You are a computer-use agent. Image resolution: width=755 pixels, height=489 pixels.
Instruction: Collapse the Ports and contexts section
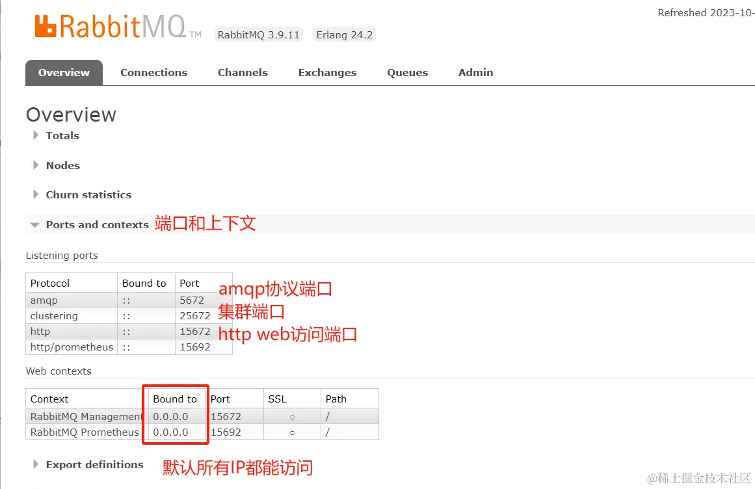pyautogui.click(x=90, y=225)
